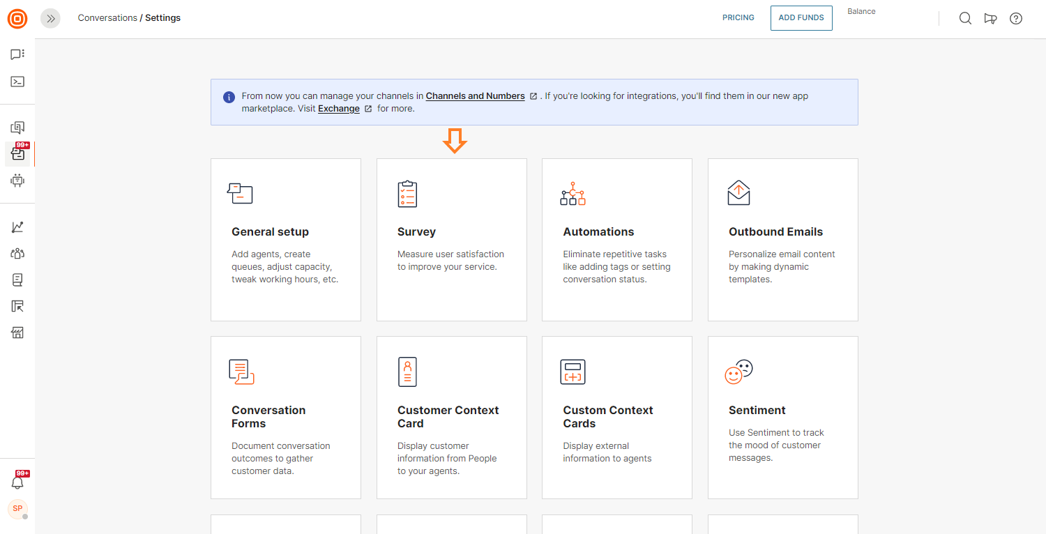
Task: Open the PRICING link
Action: pos(738,18)
